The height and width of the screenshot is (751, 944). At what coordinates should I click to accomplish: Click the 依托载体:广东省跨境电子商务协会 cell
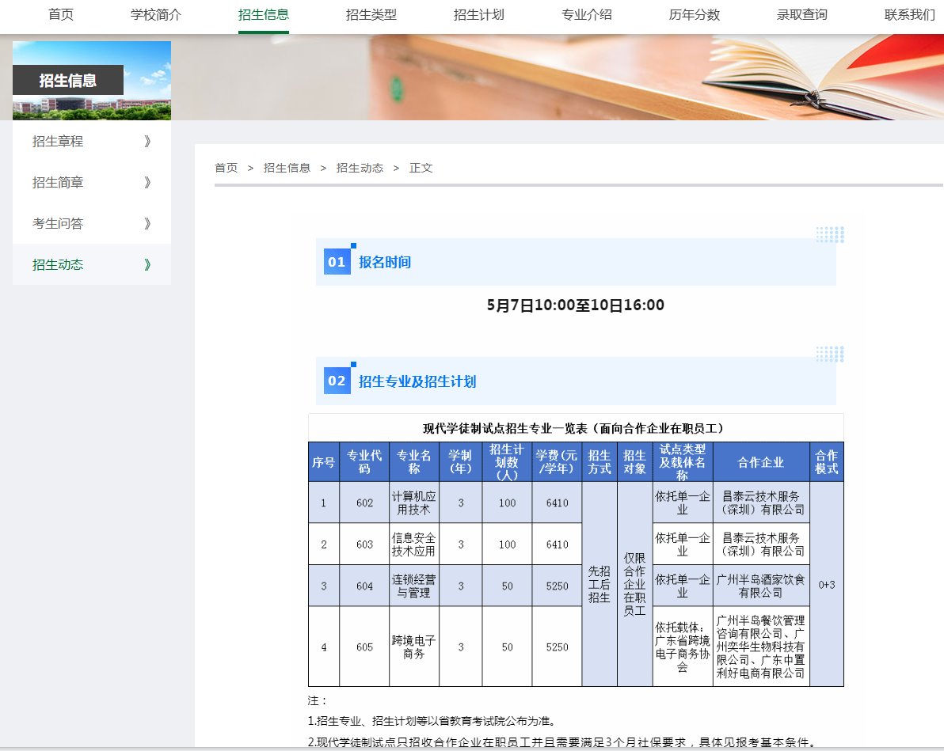point(683,647)
